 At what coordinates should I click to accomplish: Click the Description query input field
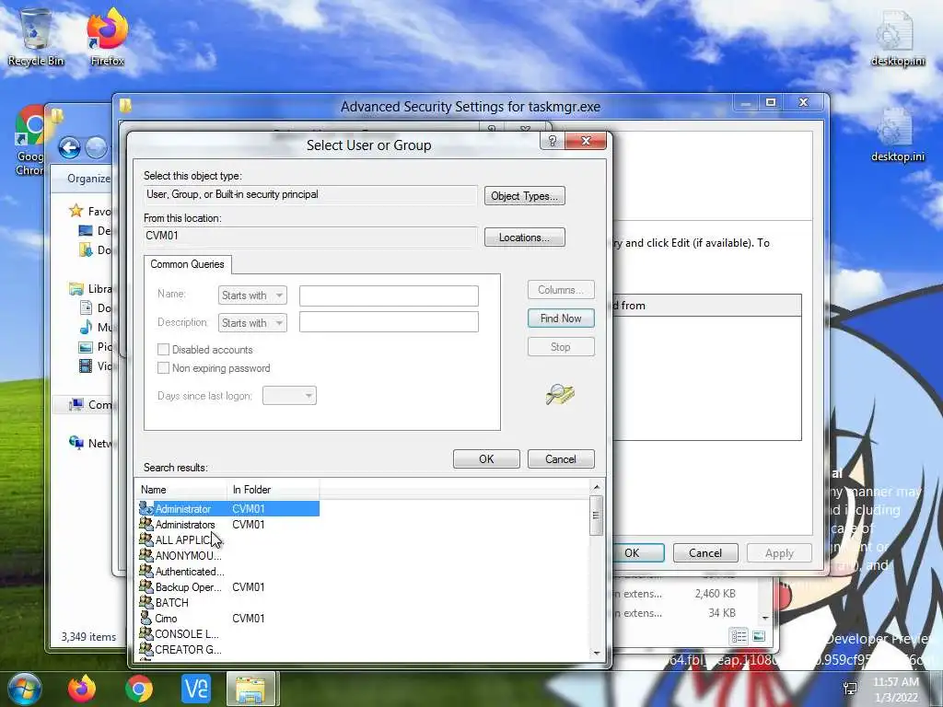click(390, 322)
